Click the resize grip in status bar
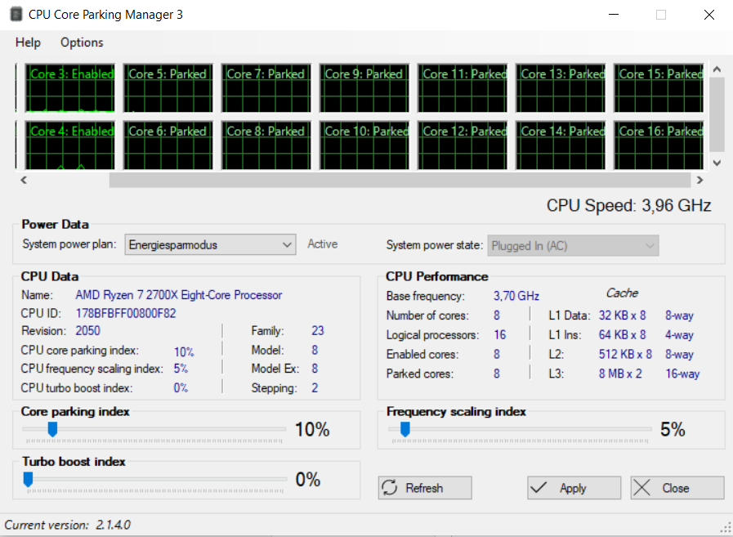Viewport: 733px width, 537px height. click(x=726, y=528)
